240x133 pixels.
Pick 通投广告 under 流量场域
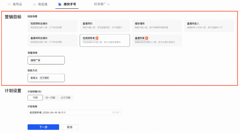[46, 60]
